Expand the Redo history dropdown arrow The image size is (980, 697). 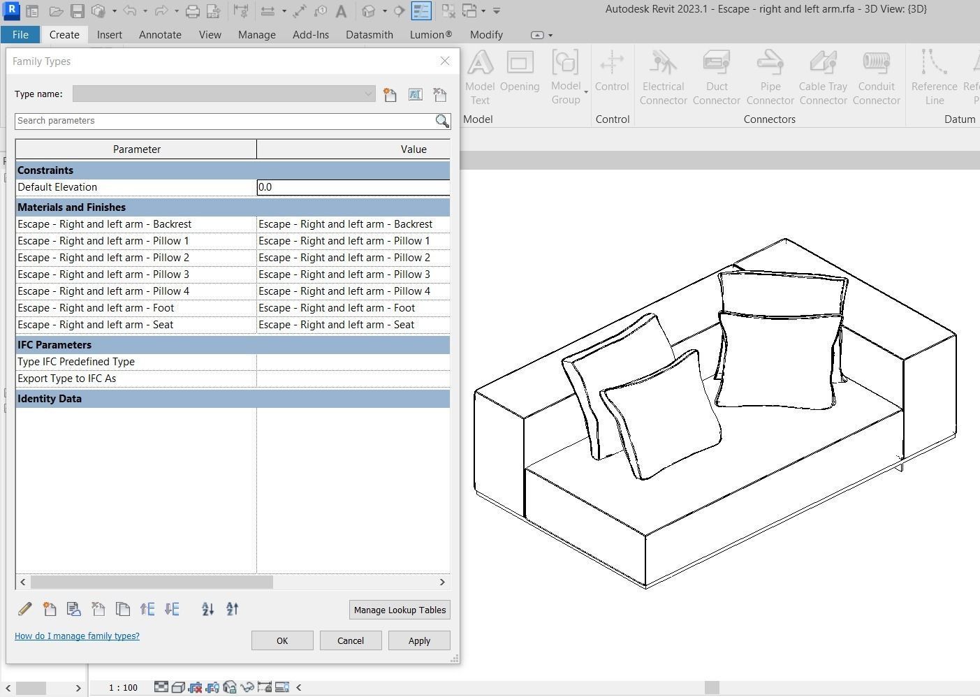click(x=177, y=11)
